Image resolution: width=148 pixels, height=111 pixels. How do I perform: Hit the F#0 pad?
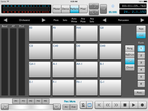point(87,34)
